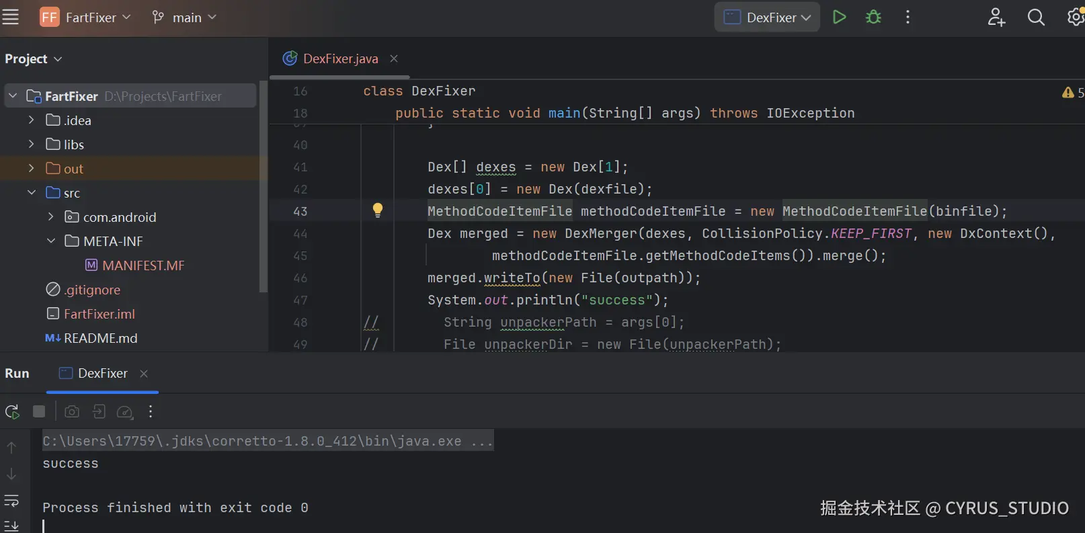The image size is (1085, 533).
Task: Start debugging with the bug icon
Action: coord(873,17)
